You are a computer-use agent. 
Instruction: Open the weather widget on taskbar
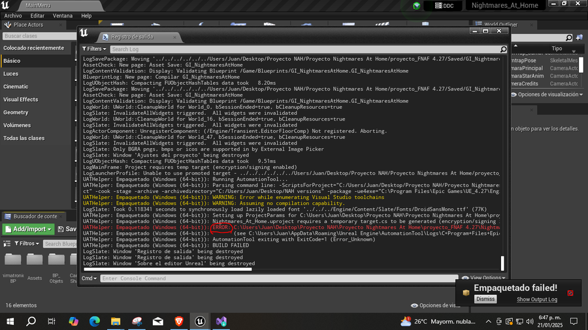click(437, 322)
